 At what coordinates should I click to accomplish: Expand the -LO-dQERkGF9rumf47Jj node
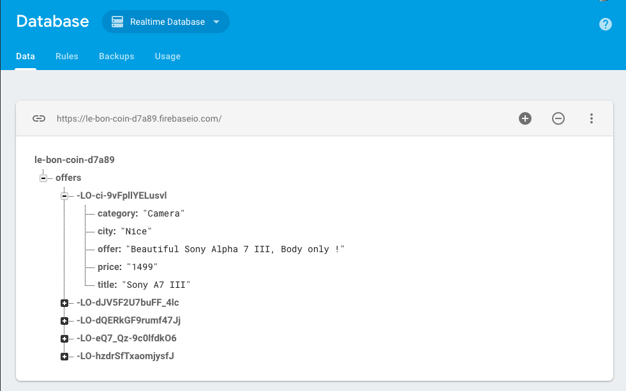point(64,321)
